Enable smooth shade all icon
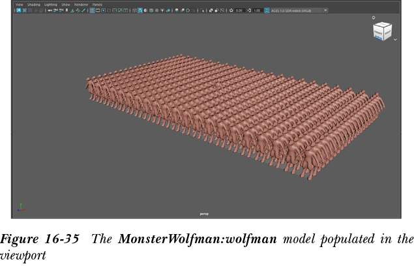 click(140, 11)
